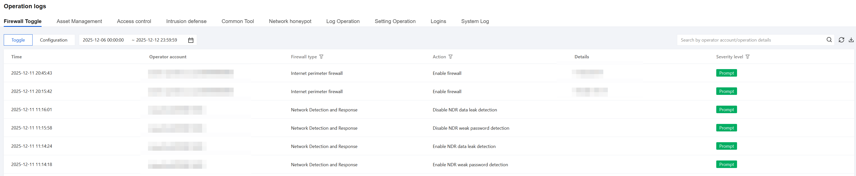Click the Prompt badge on first row

point(727,73)
